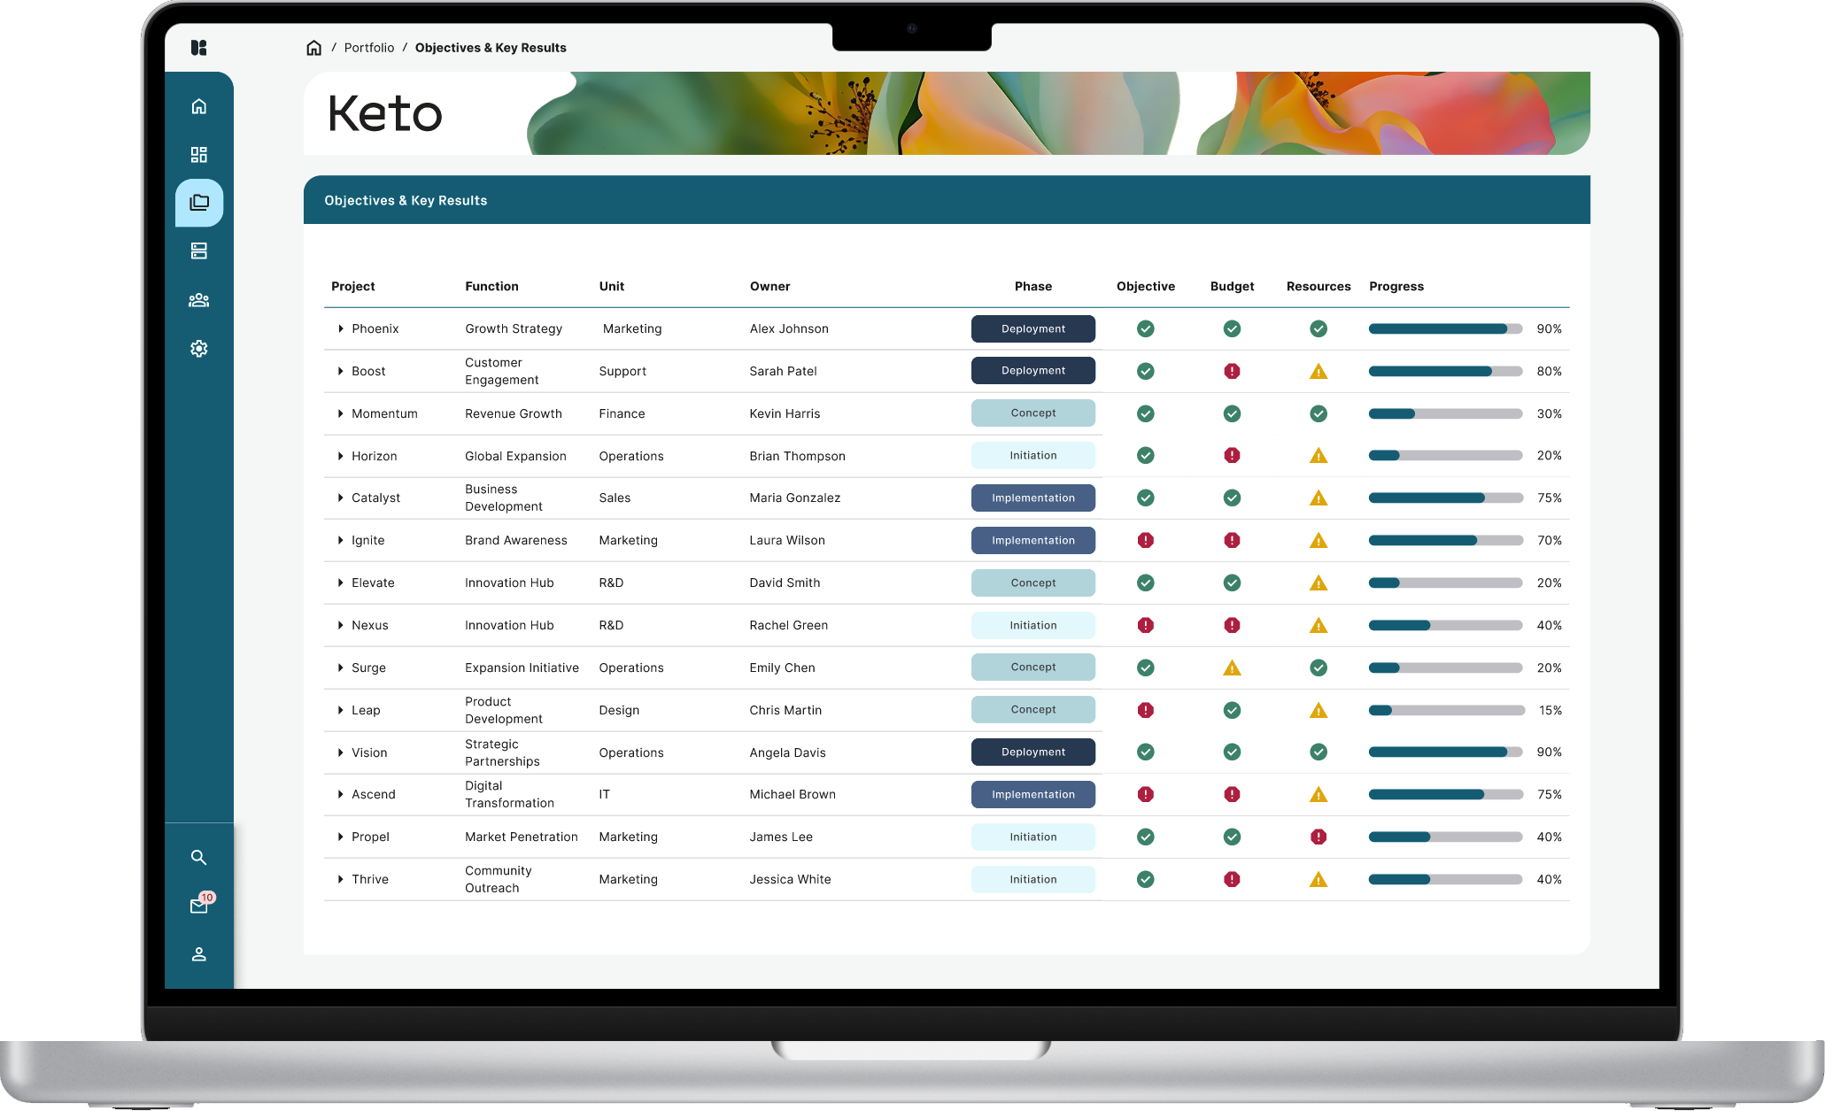Click the app logo icon in top-left corner
The height and width of the screenshot is (1111, 1825).
[x=198, y=48]
